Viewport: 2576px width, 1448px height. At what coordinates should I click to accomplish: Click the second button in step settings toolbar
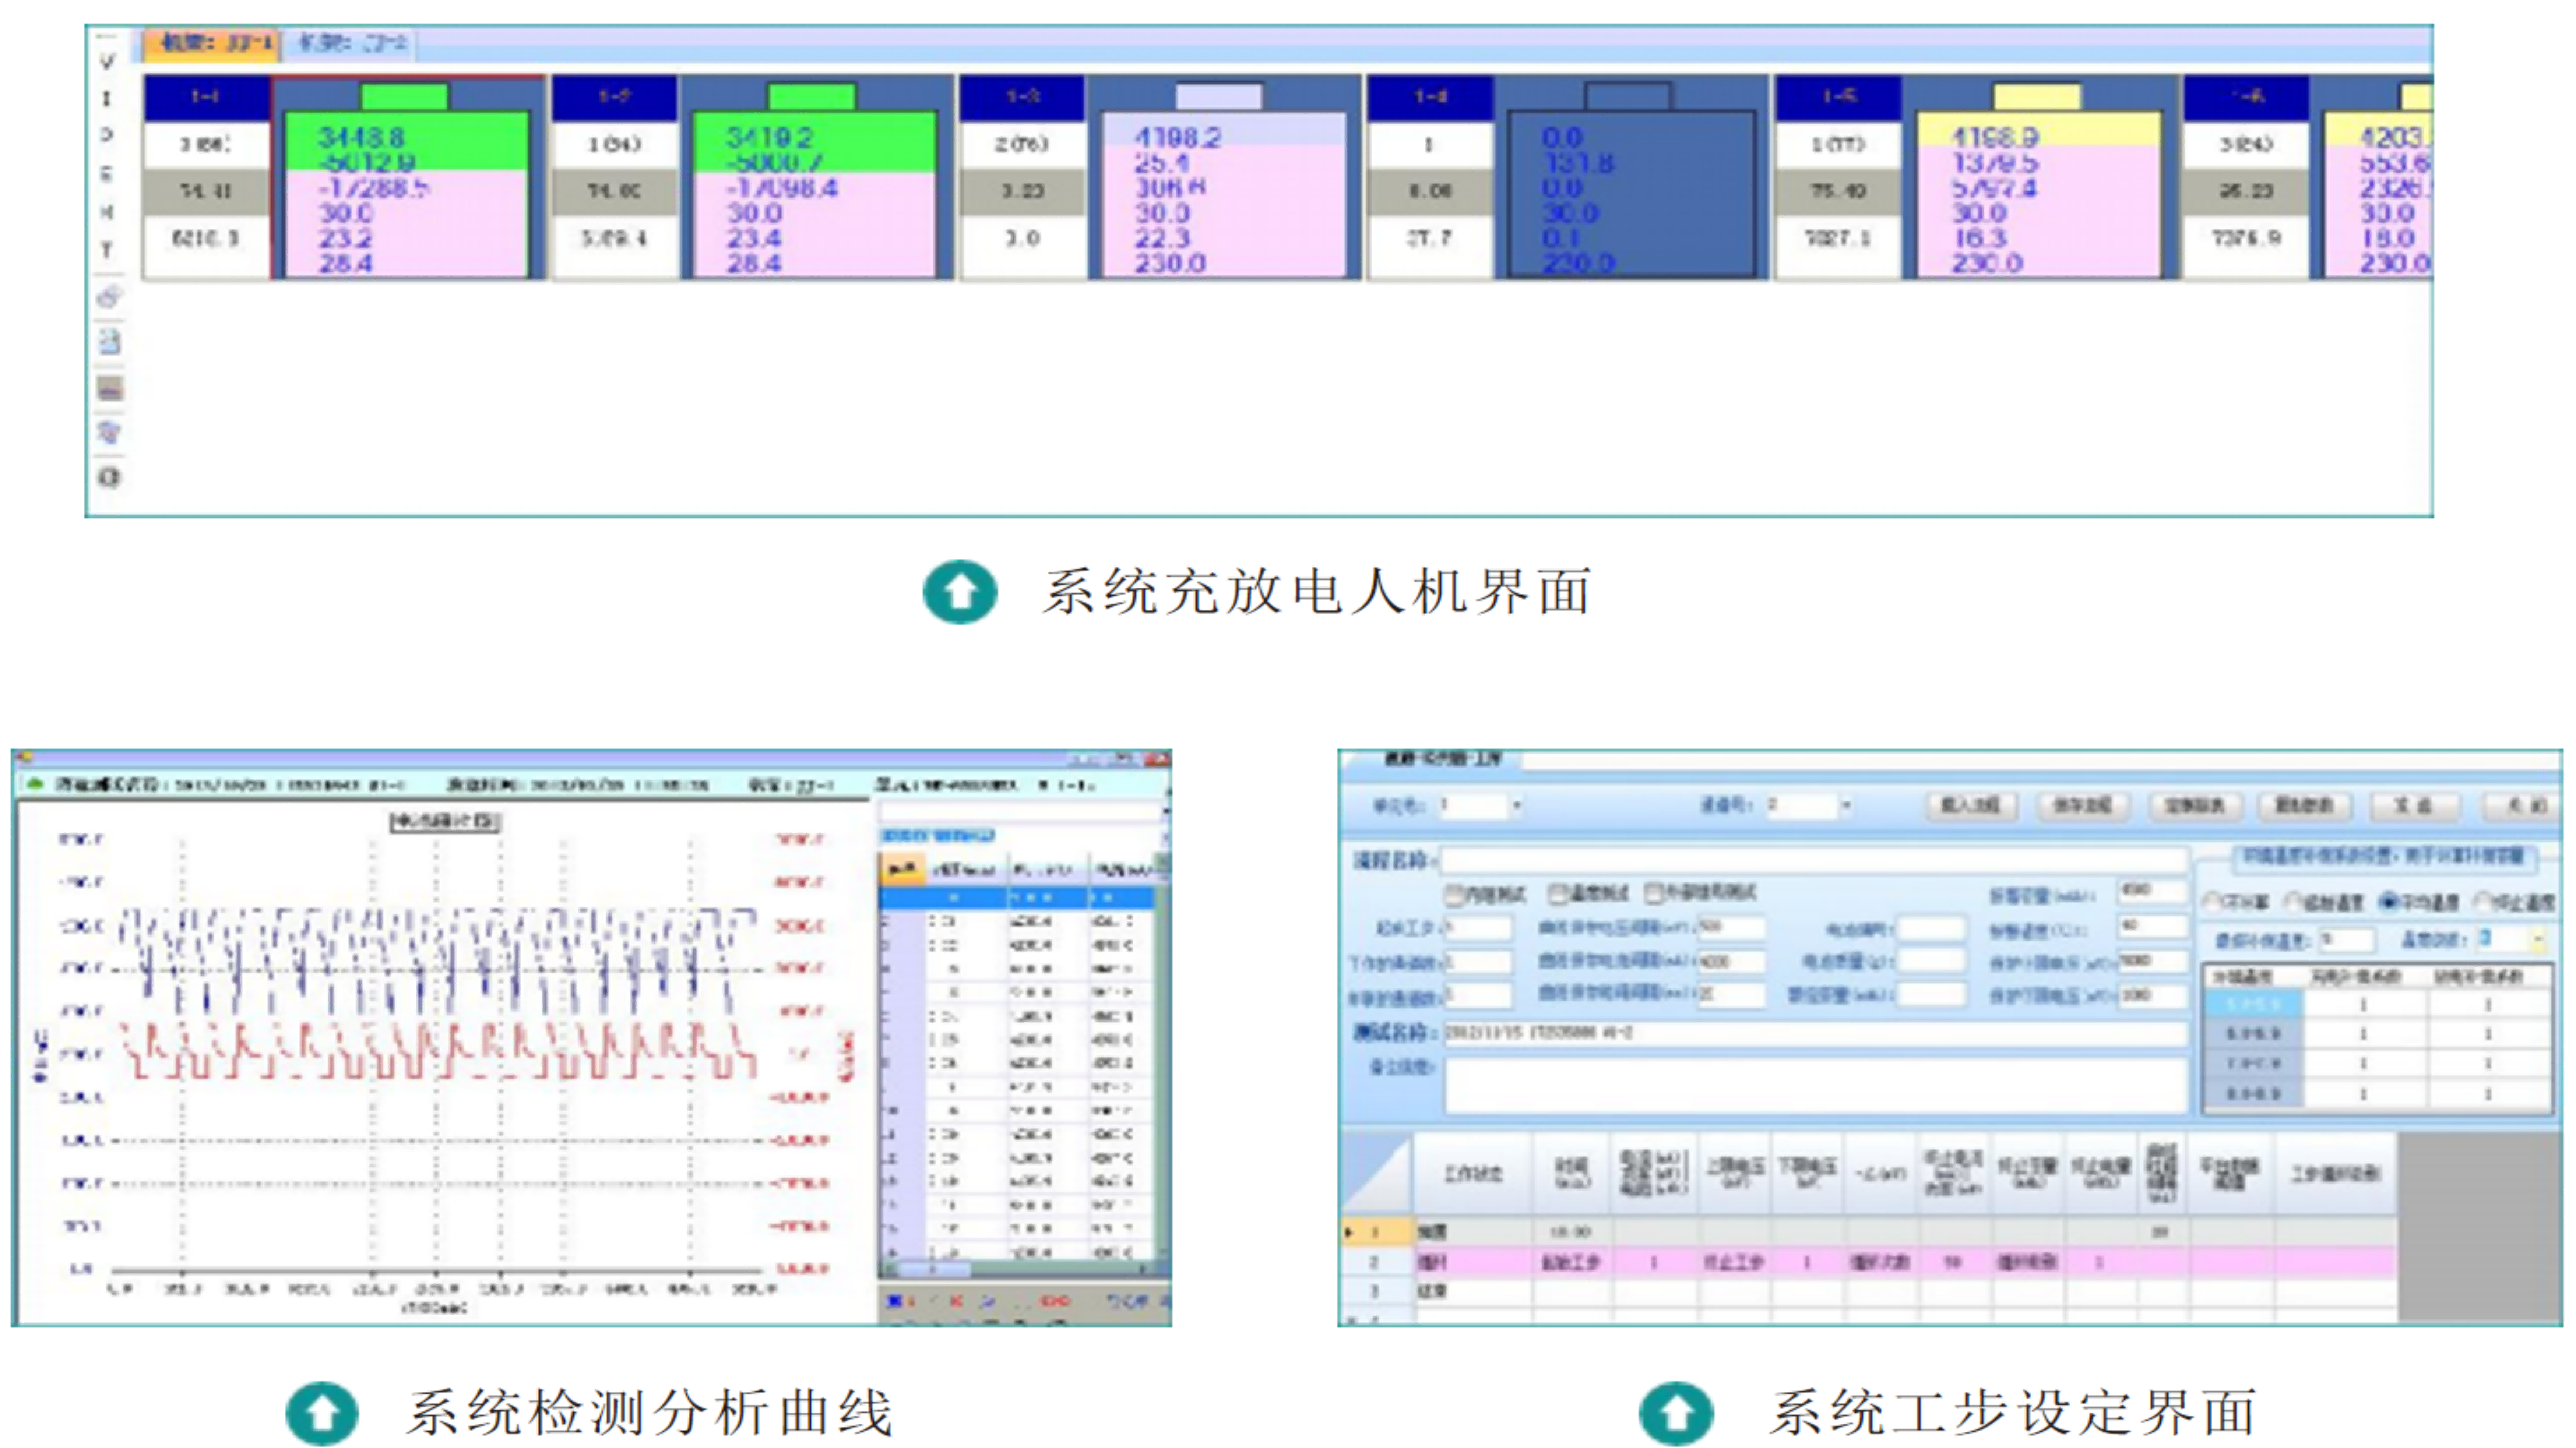[x=2083, y=805]
